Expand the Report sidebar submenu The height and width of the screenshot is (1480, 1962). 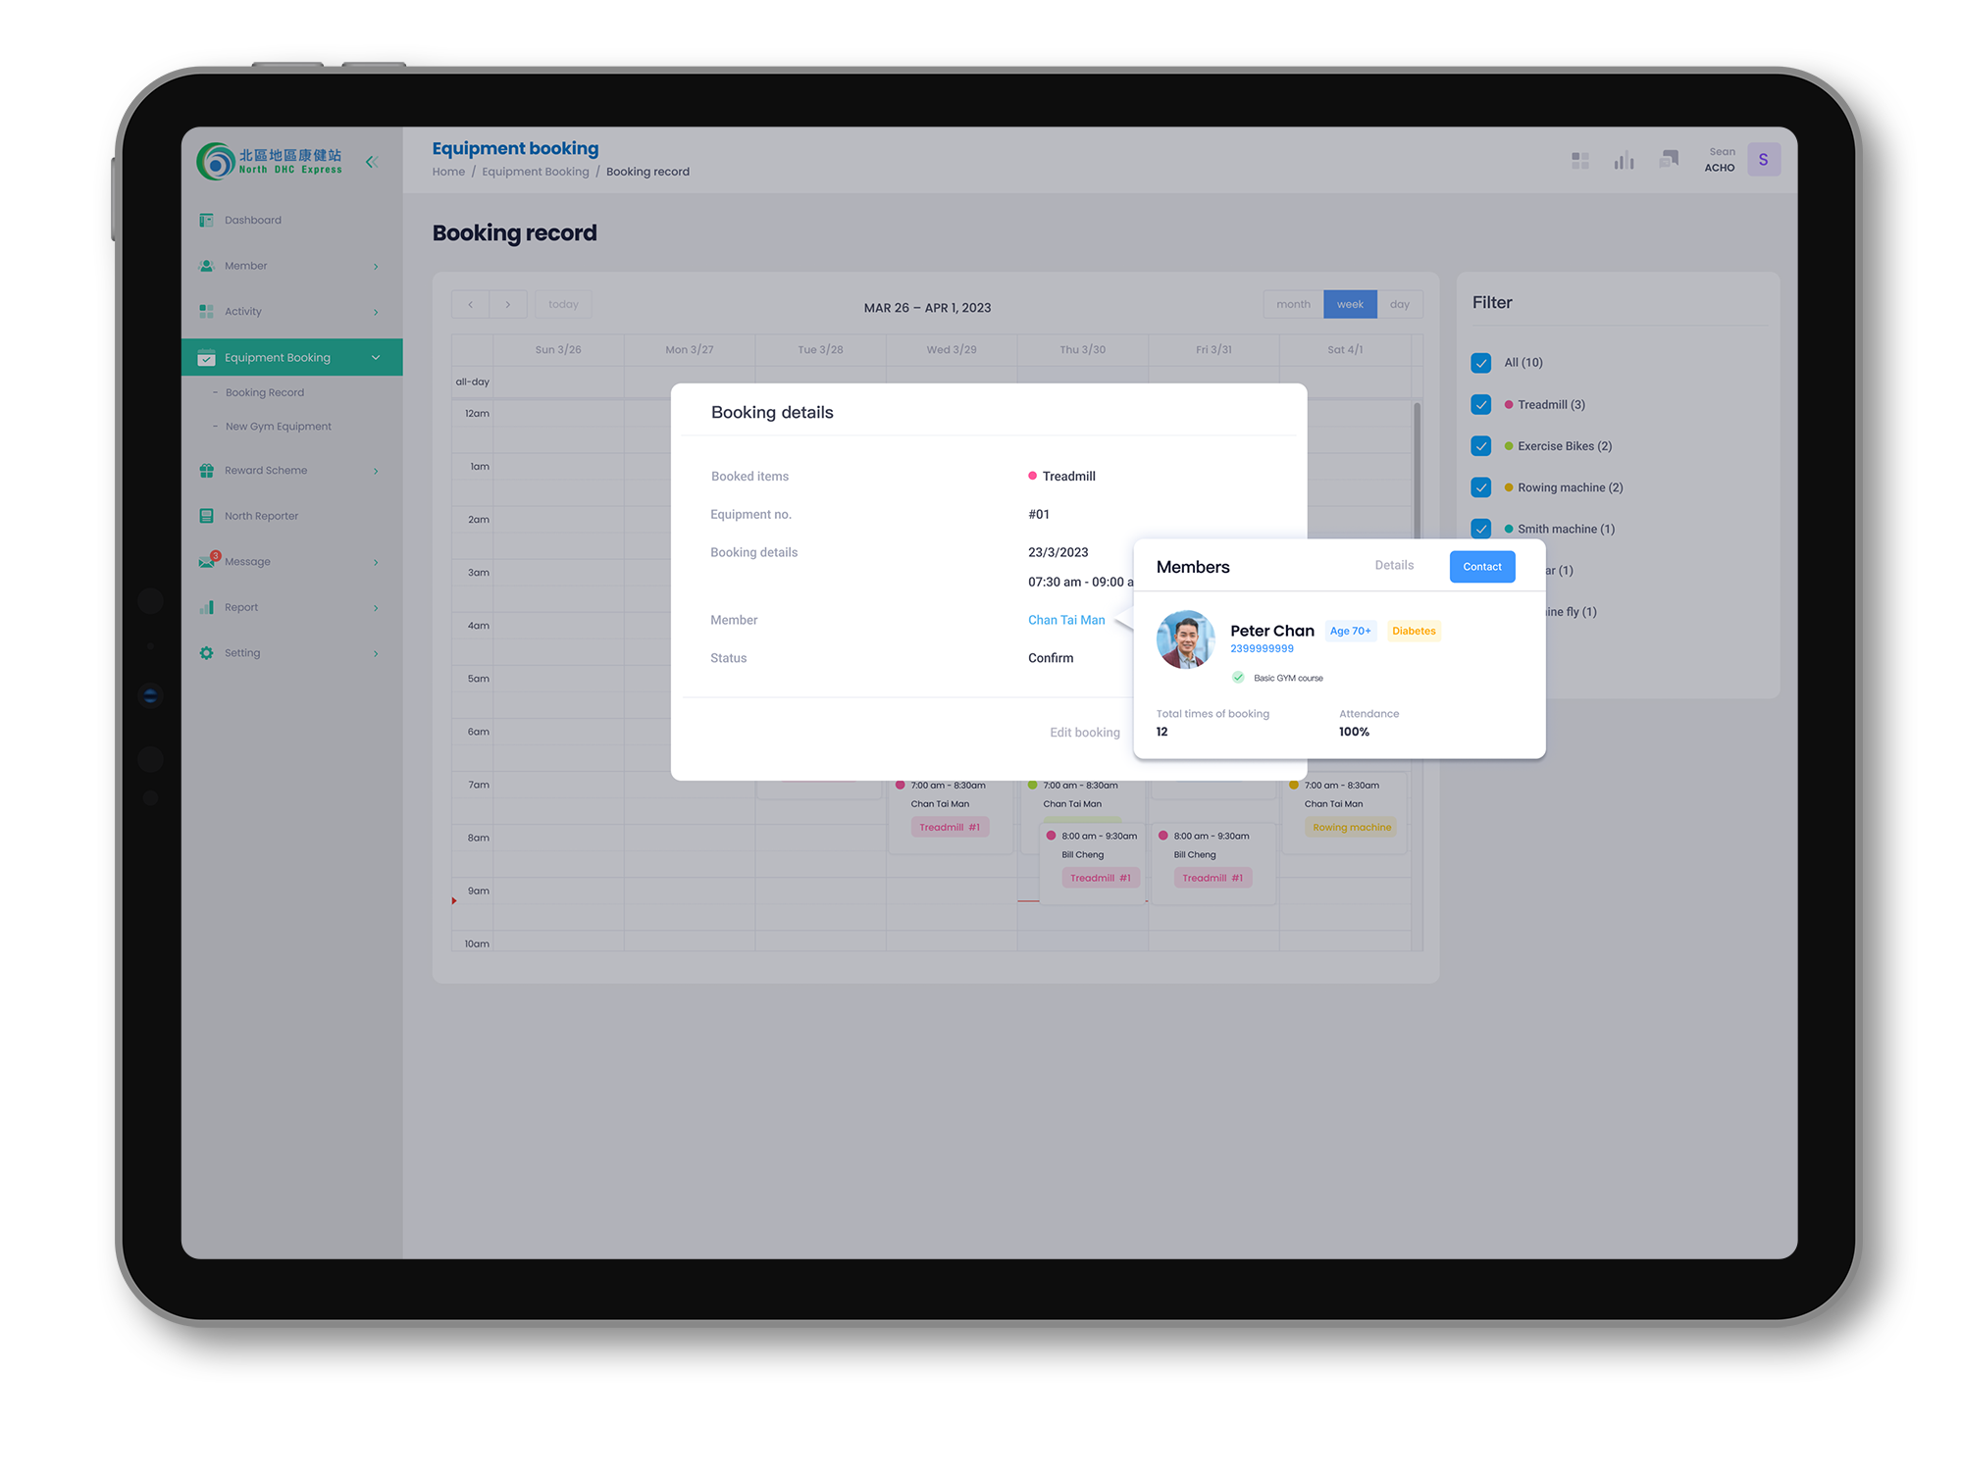point(376,608)
